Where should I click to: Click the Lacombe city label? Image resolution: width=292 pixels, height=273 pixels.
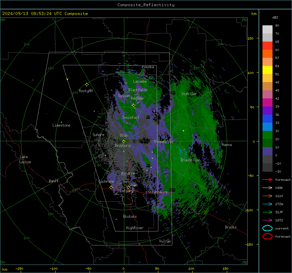click(140, 81)
